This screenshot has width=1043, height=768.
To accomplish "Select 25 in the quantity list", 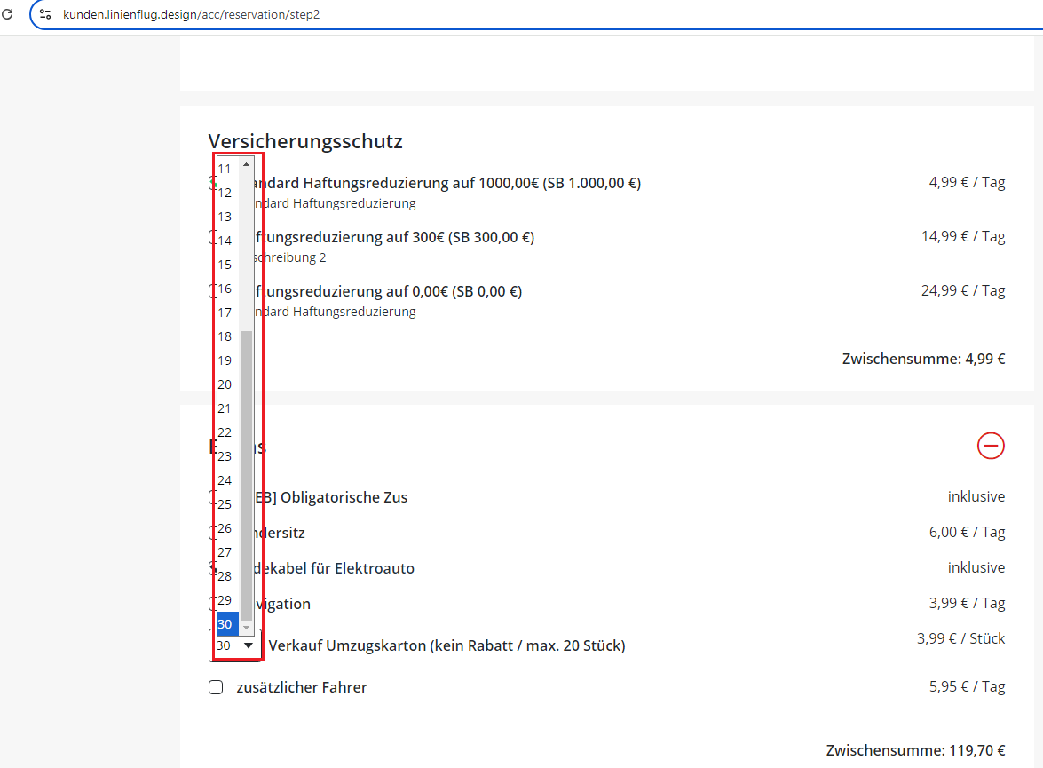I will click(x=225, y=504).
